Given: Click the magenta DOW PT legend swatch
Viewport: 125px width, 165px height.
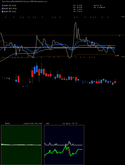Looking at the screenshot, I should tap(2, 11).
